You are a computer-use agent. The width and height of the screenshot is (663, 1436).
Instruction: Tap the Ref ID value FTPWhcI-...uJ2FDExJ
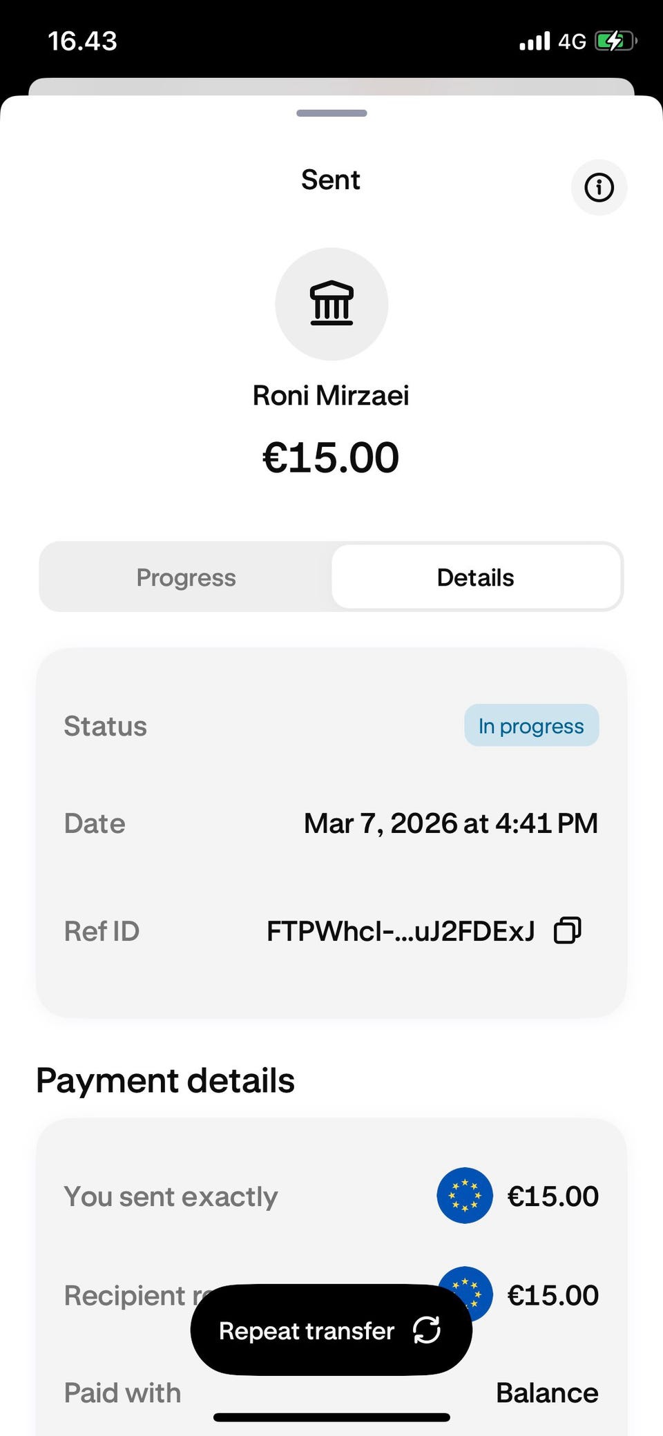(x=401, y=931)
